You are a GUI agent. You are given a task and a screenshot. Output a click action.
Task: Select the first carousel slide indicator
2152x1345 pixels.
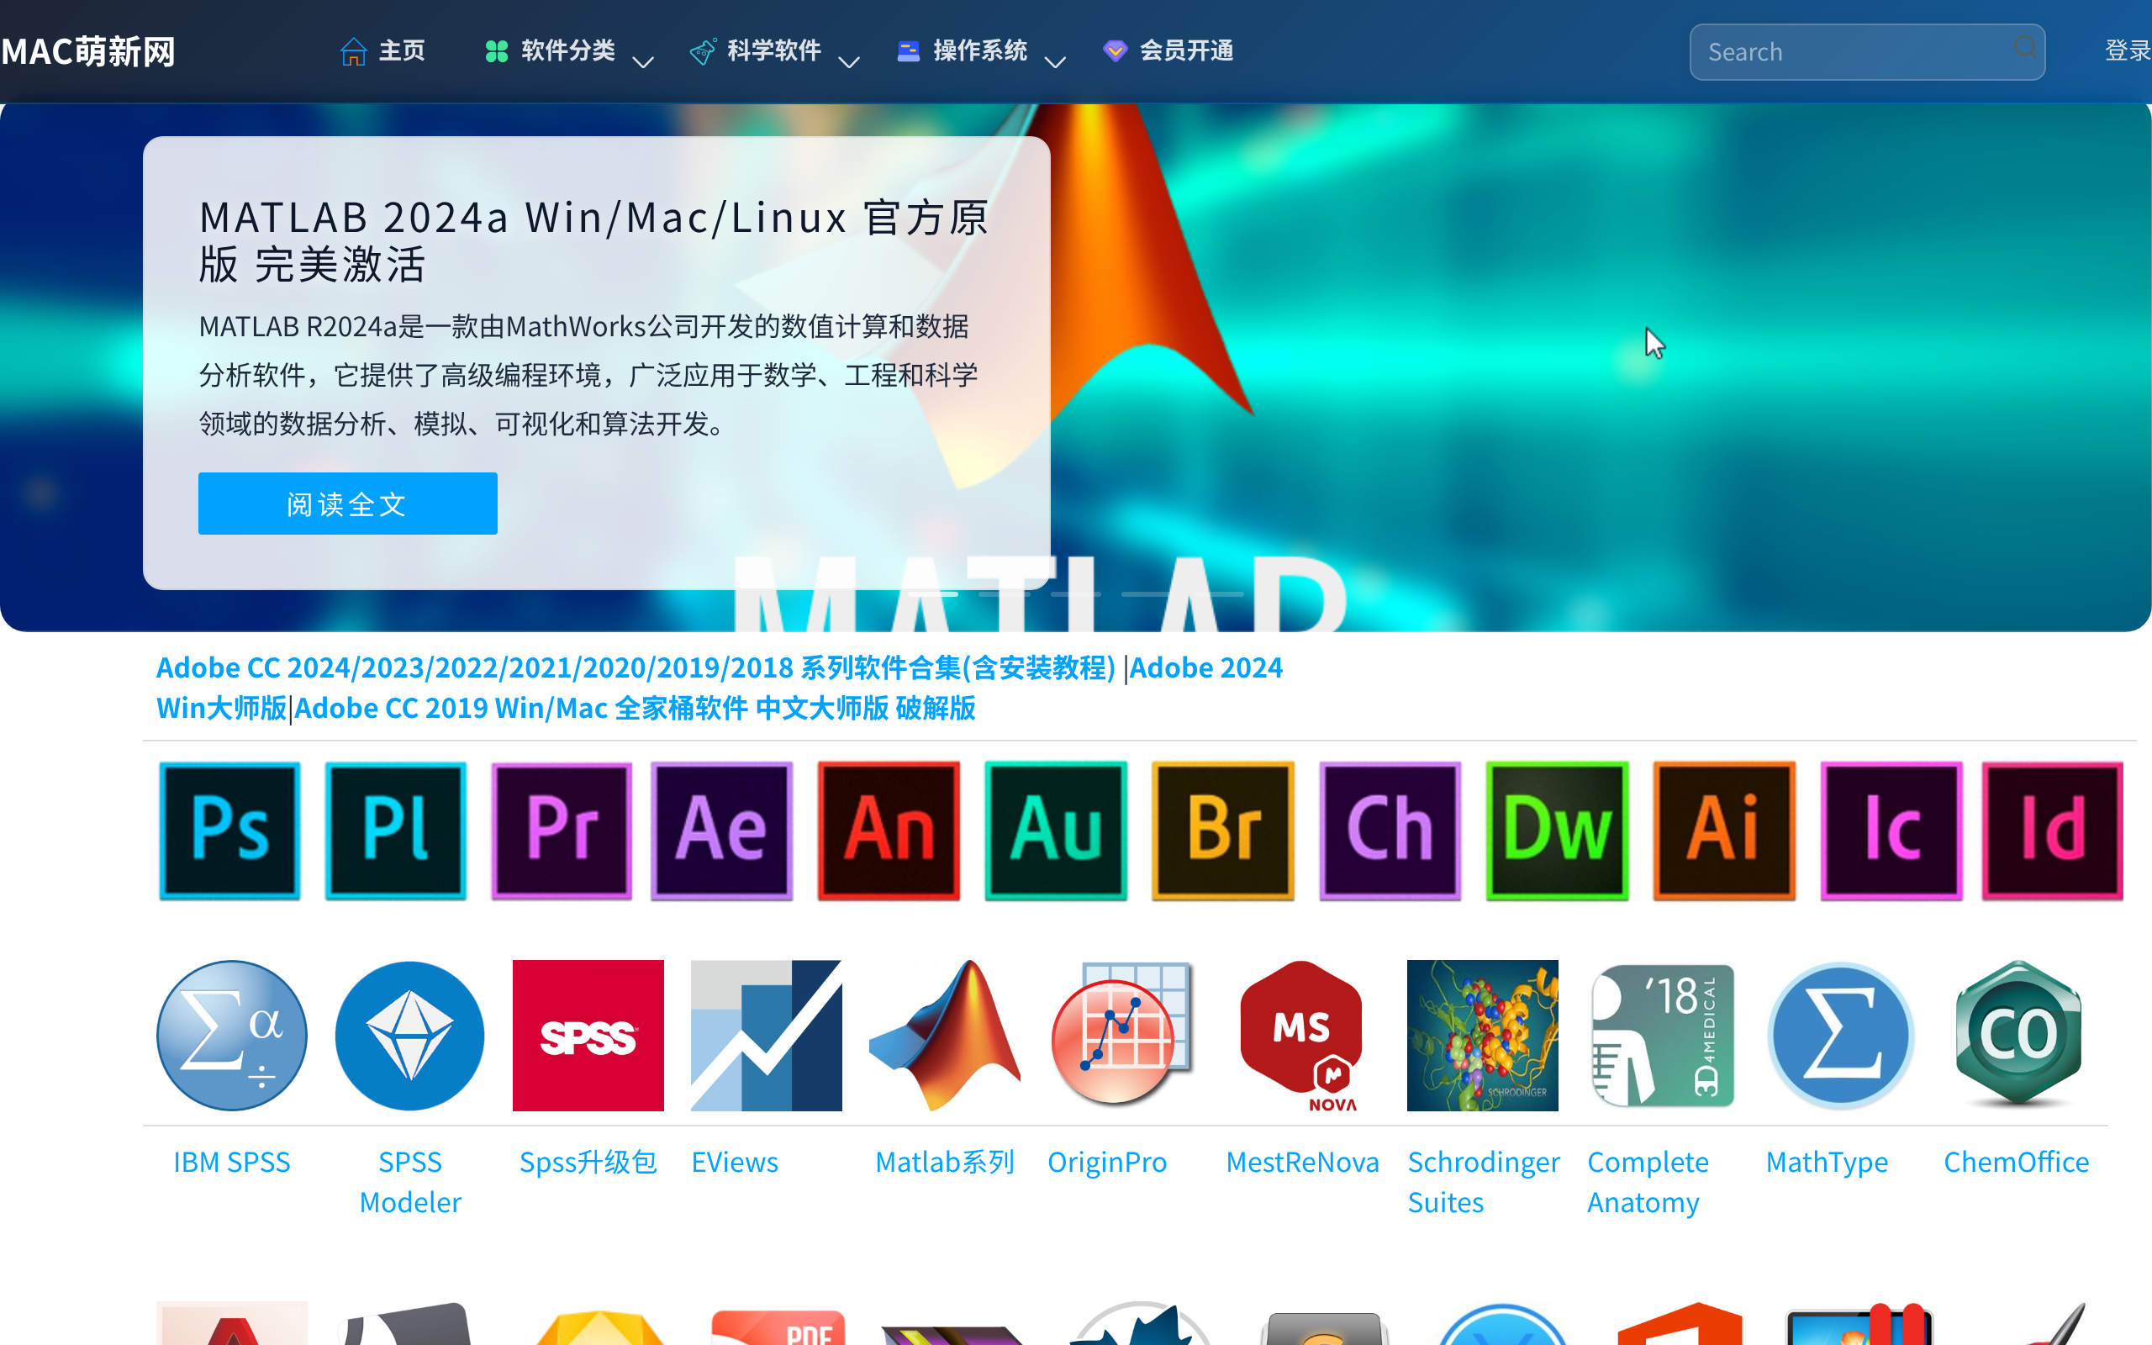pyautogui.click(x=932, y=593)
